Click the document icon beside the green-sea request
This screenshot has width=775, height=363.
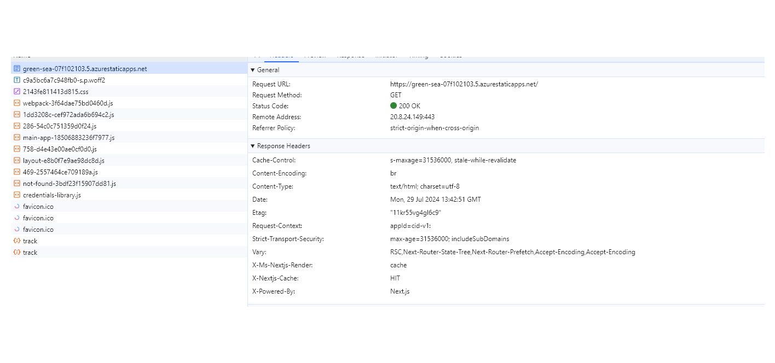click(x=16, y=68)
